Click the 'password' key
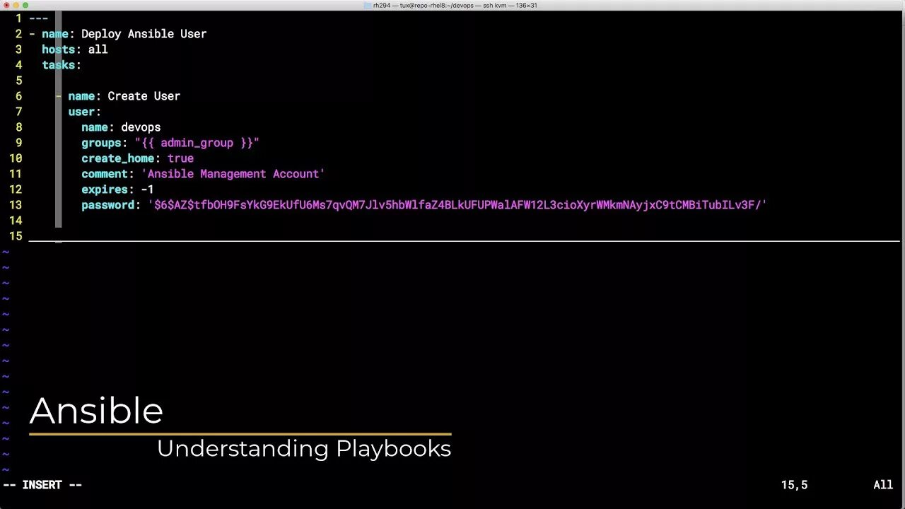Viewport: 905px width, 509px height. pyautogui.click(x=107, y=205)
